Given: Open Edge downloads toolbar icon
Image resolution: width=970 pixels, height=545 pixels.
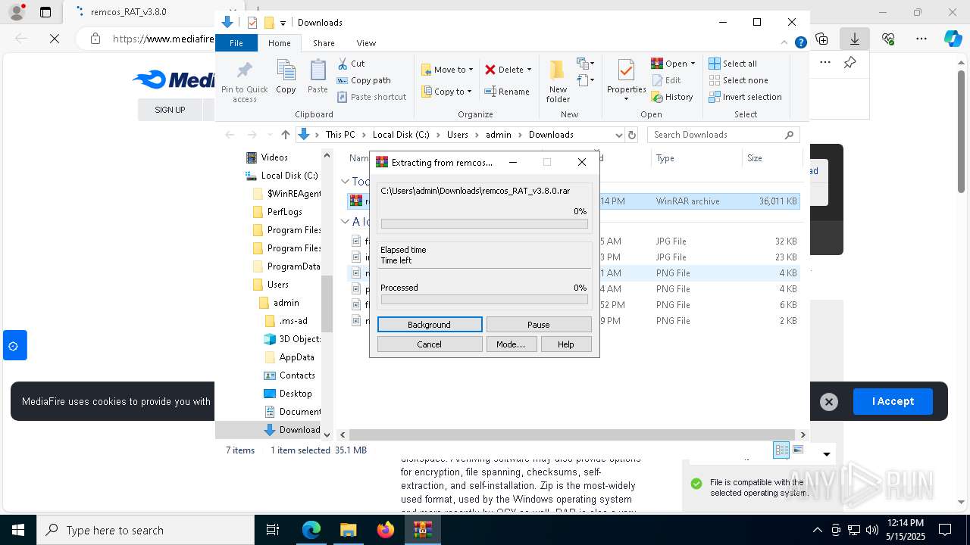Looking at the screenshot, I should point(854,38).
